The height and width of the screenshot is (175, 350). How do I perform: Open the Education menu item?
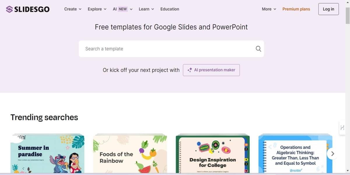click(x=170, y=9)
